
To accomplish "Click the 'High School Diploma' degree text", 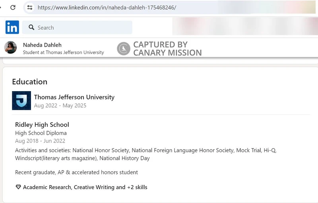I will (x=41, y=133).
